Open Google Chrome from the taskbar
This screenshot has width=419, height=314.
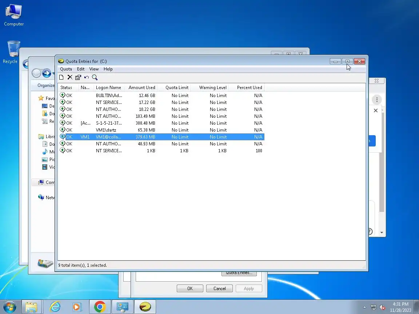(x=100, y=307)
